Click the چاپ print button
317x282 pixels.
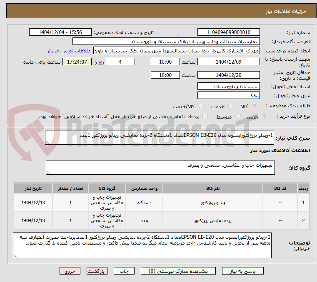(x=124, y=271)
